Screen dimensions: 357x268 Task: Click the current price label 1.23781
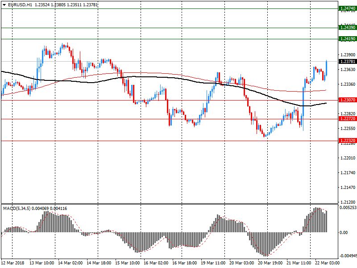click(x=348, y=62)
